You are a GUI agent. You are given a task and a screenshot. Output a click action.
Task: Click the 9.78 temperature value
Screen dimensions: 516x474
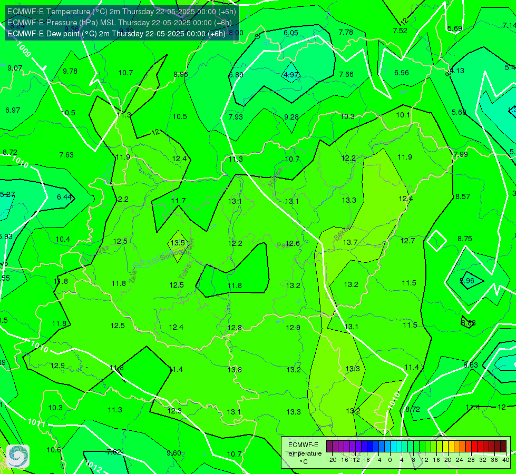click(x=70, y=71)
